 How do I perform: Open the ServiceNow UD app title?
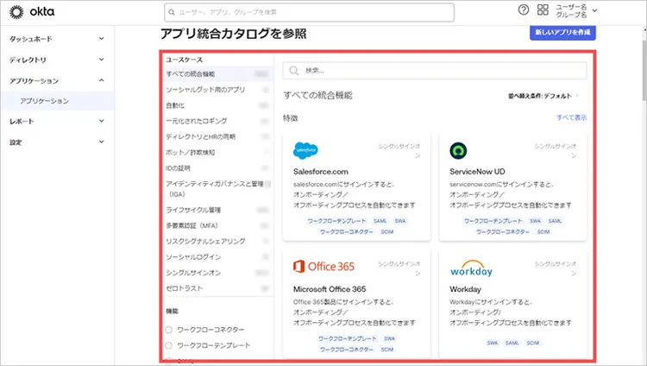[477, 172]
